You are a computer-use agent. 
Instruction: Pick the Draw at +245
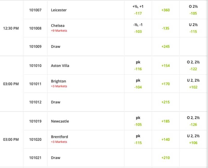coord(165,46)
